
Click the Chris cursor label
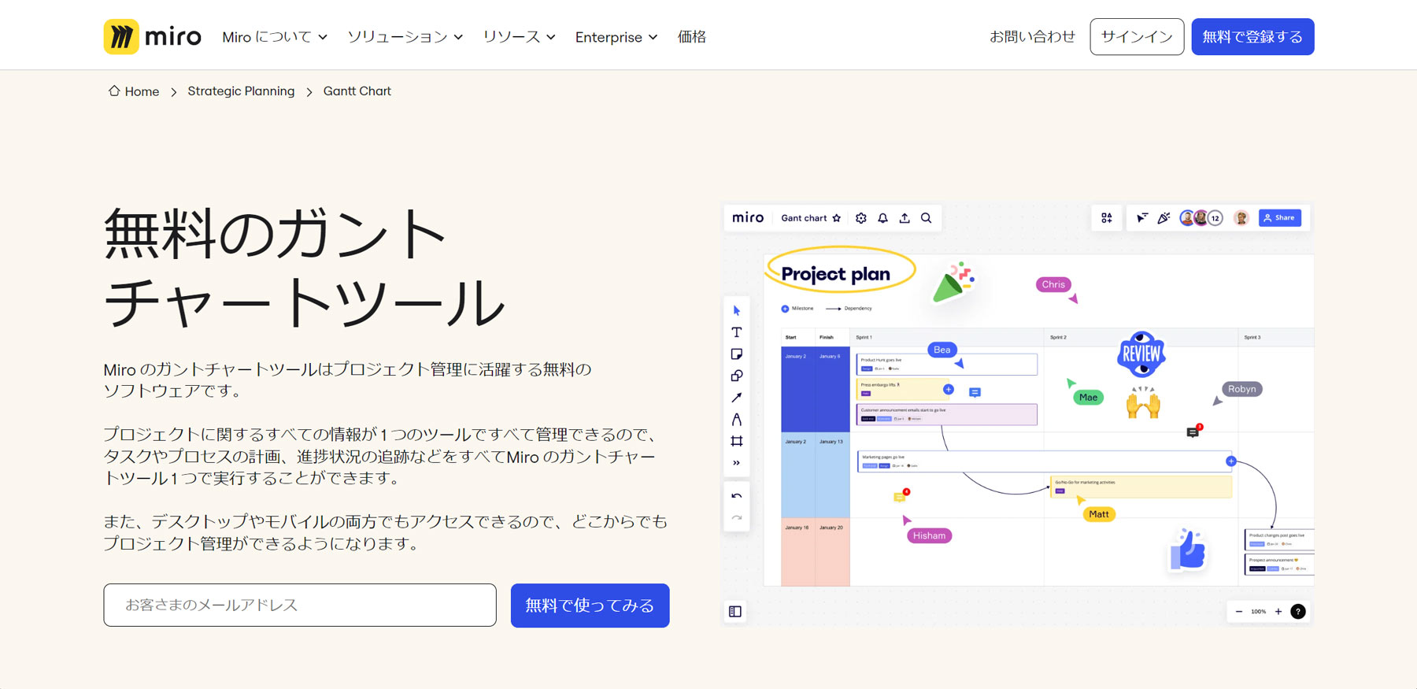tap(1053, 285)
